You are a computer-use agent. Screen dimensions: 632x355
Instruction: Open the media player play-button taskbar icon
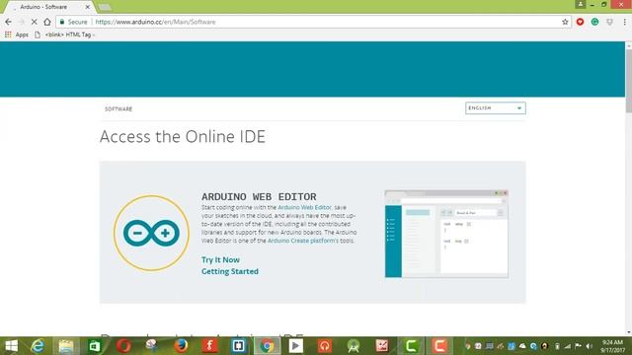click(x=296, y=346)
